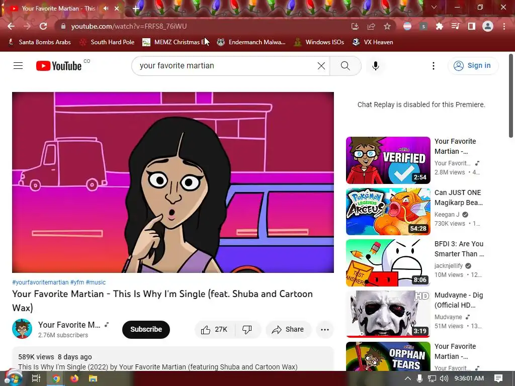Screen dimensions: 515x386
Task: Open BFDI 3: Are You Smarter title
Action: 459,249
